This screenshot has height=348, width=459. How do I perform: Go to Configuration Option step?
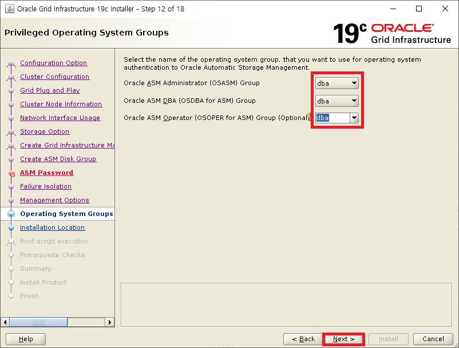point(54,63)
